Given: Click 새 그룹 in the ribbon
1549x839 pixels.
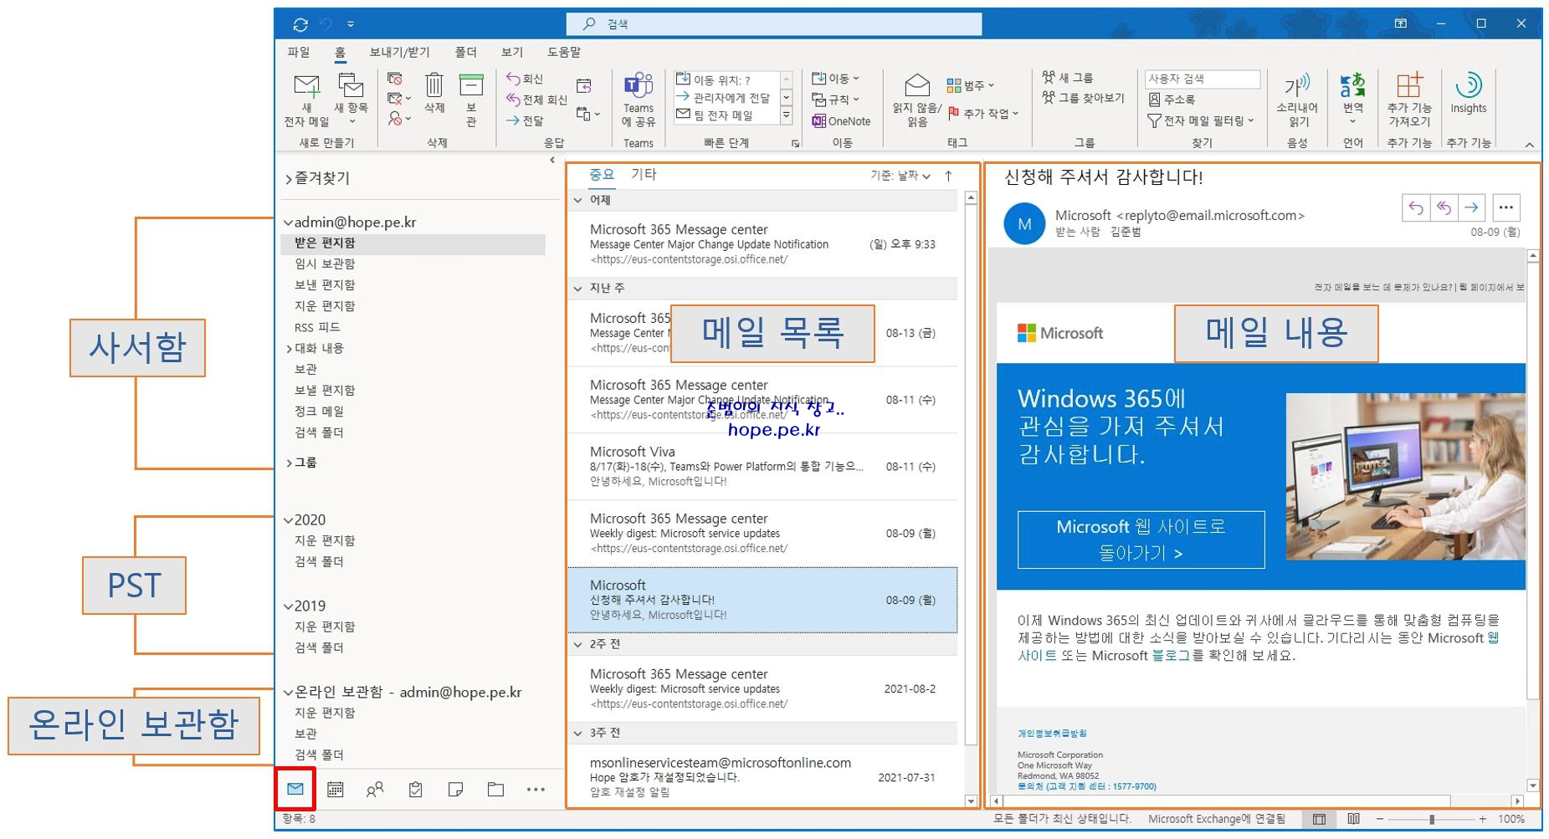Looking at the screenshot, I should (1068, 78).
